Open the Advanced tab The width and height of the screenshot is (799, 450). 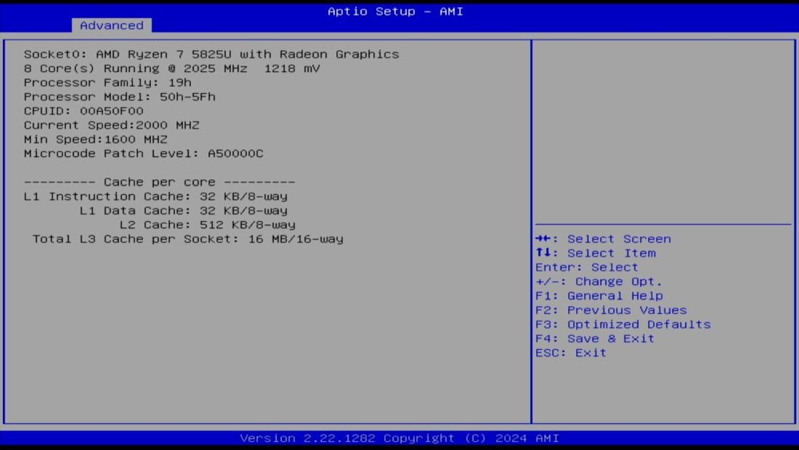point(112,25)
